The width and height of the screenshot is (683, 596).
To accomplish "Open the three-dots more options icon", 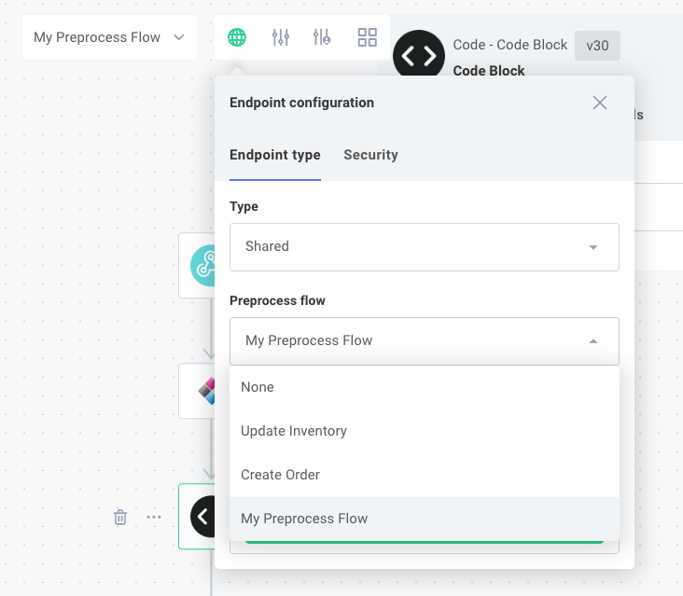I will (x=154, y=518).
